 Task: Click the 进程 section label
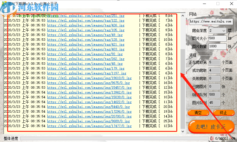[193, 55]
